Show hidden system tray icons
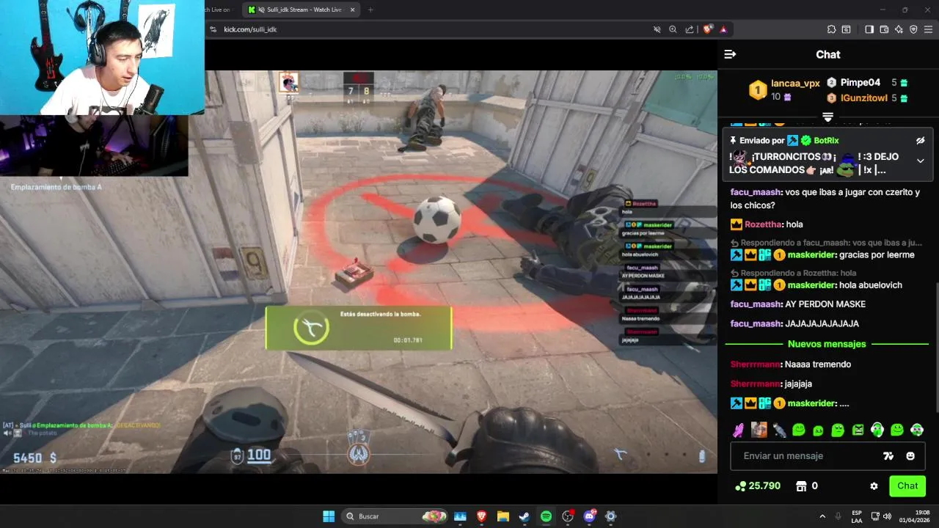 click(822, 516)
